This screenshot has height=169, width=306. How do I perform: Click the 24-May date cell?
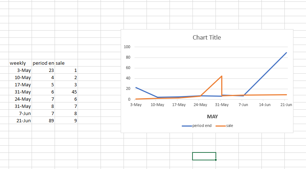click(20, 99)
